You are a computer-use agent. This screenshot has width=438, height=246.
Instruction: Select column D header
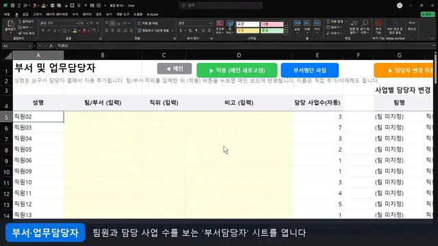click(x=239, y=55)
